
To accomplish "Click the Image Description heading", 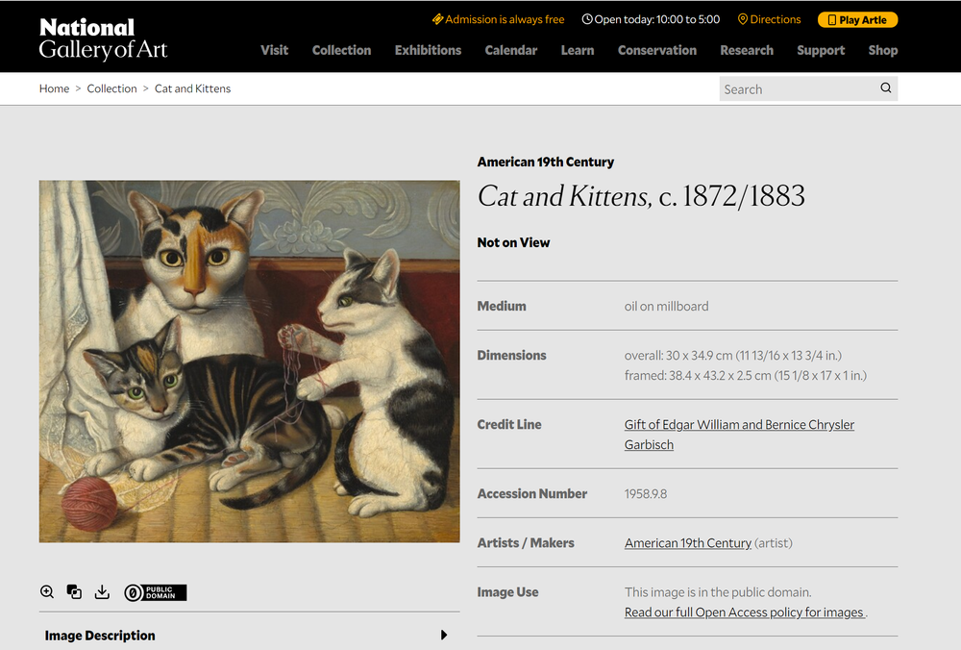I will coord(100,636).
